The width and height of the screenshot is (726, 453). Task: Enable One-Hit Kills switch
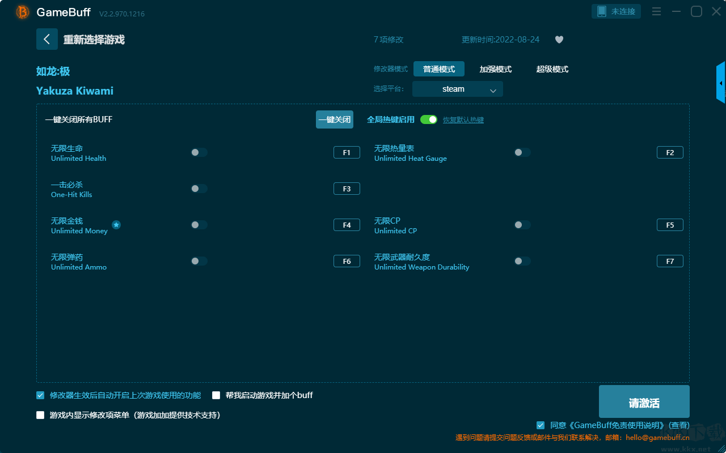(199, 189)
